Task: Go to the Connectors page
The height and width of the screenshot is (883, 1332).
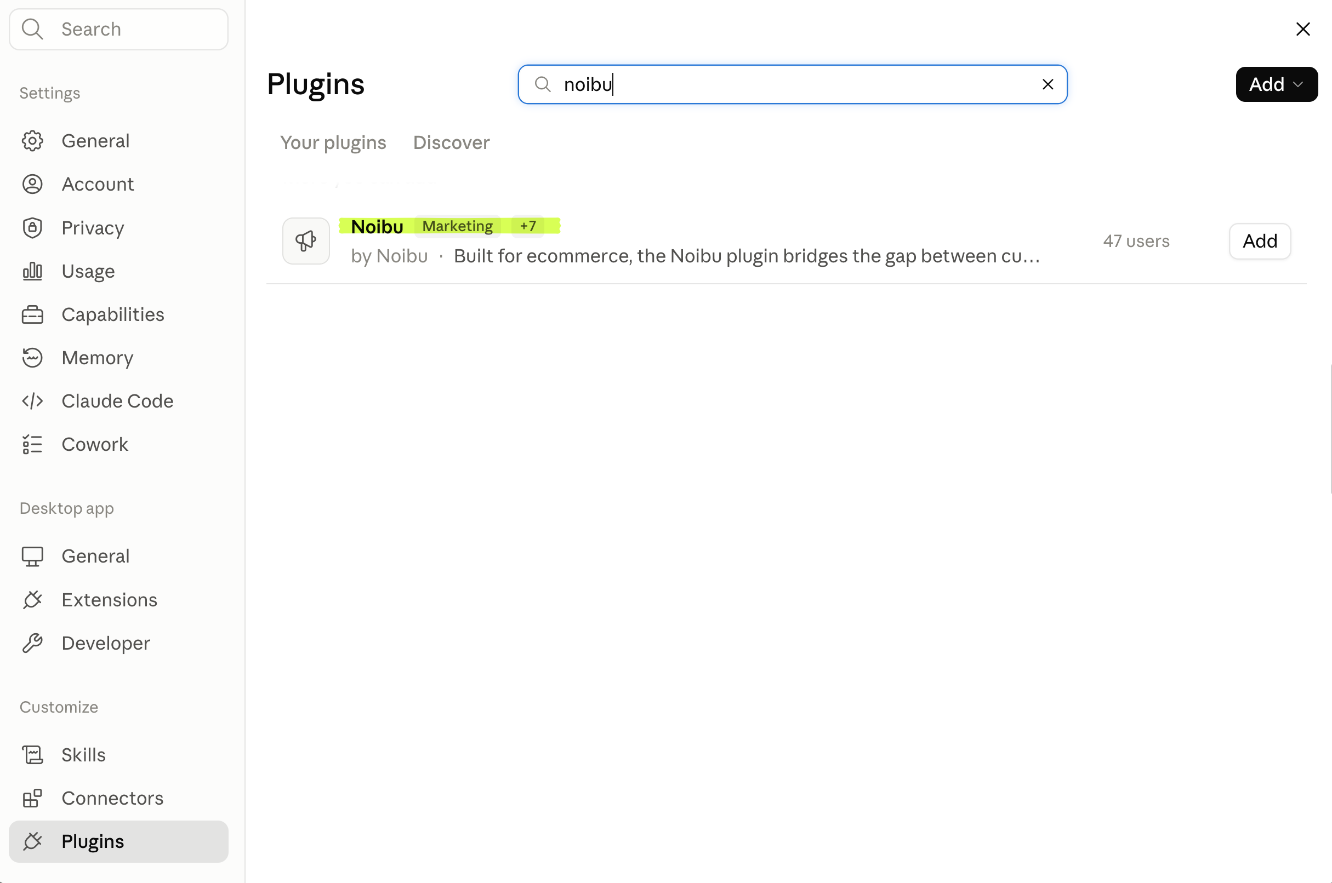Action: (119, 798)
